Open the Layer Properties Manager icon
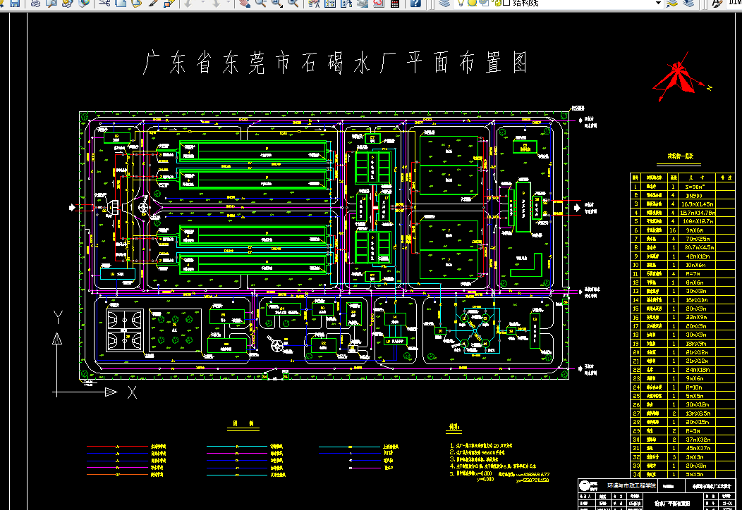 point(444,3)
